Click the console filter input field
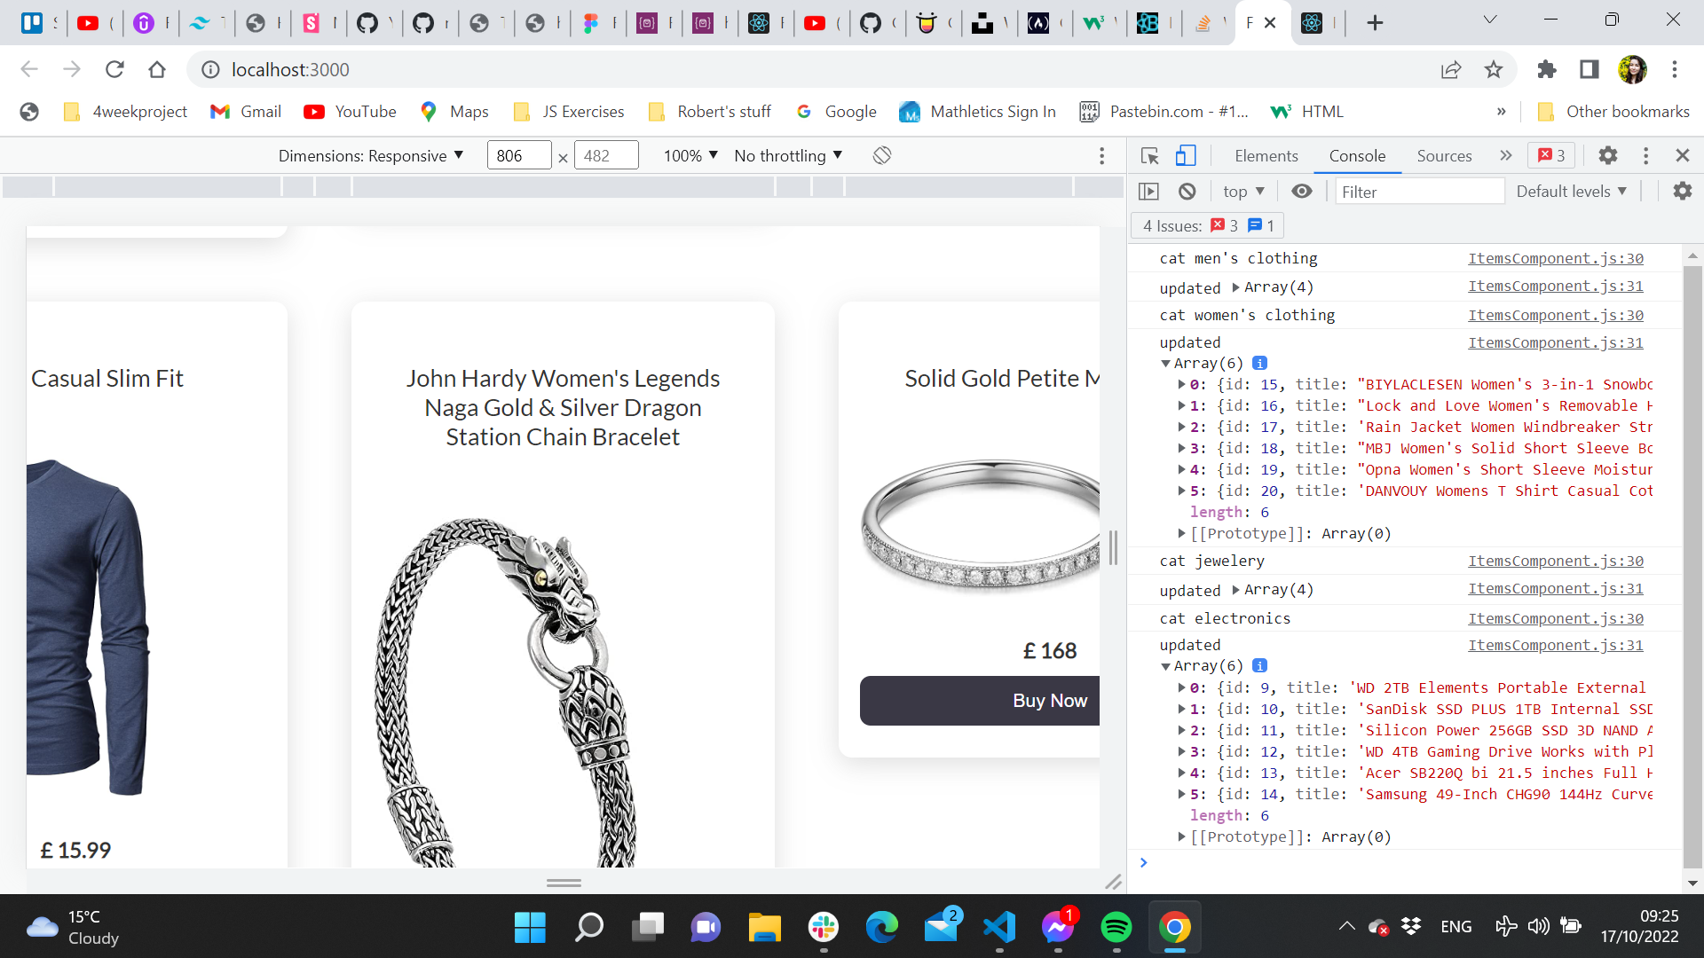Viewport: 1704px width, 958px height. pos(1417,191)
